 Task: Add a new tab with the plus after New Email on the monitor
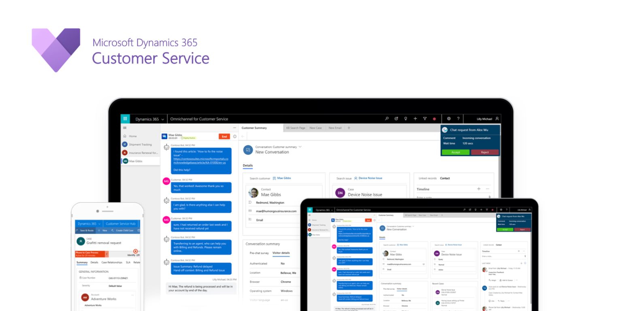click(x=349, y=128)
